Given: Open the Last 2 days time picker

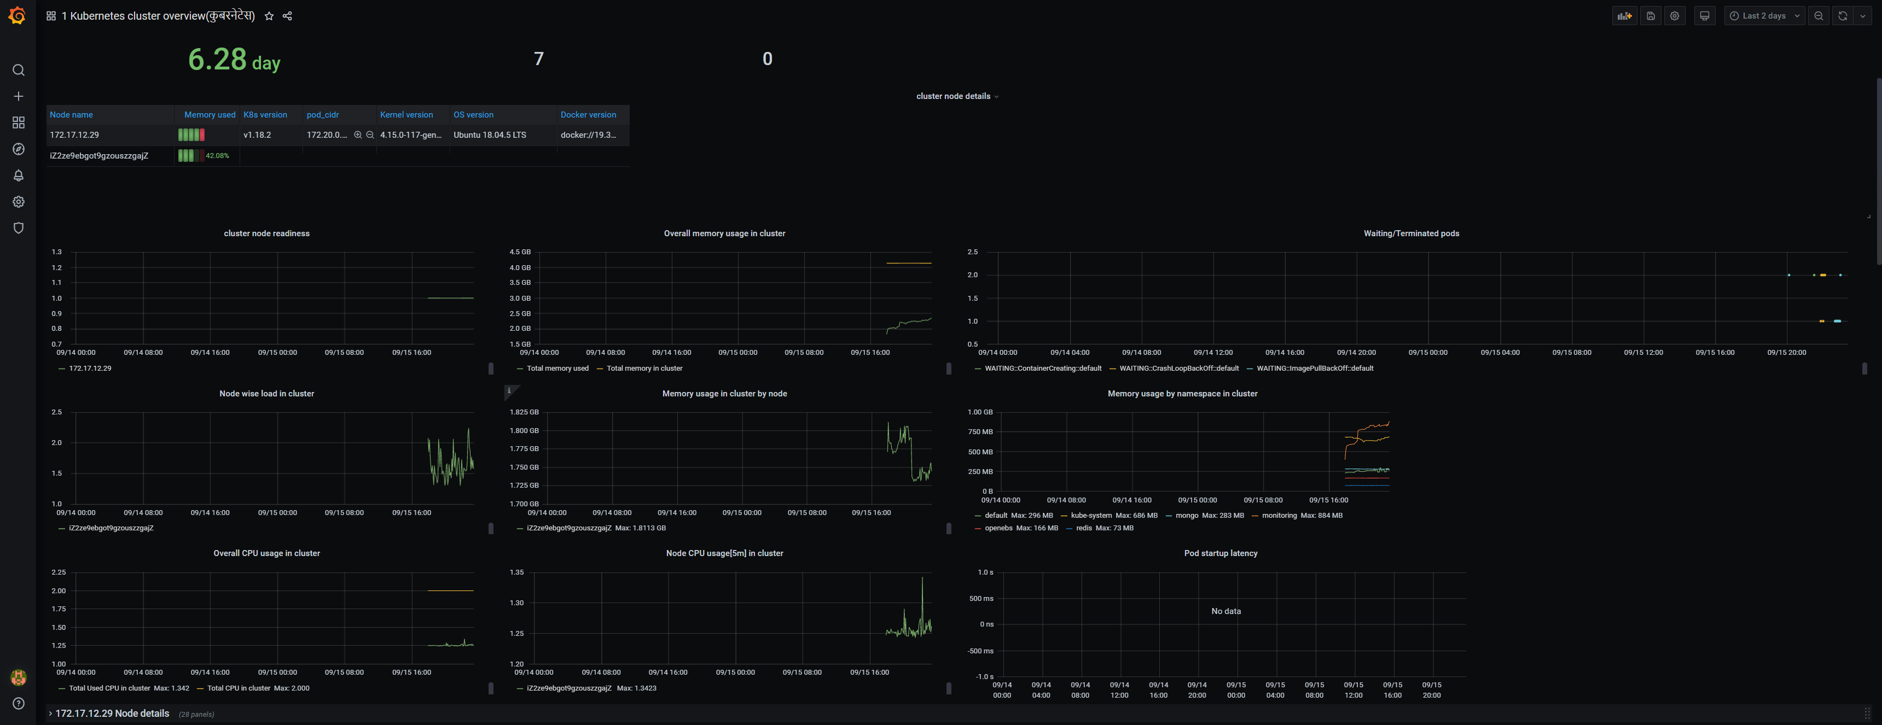Looking at the screenshot, I should tap(1764, 16).
